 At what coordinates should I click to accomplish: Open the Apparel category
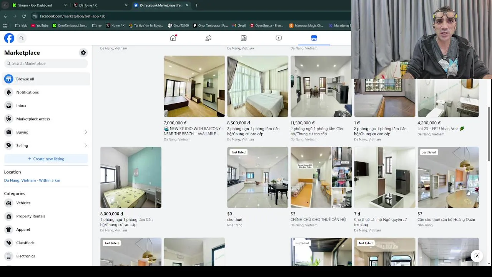46,230
